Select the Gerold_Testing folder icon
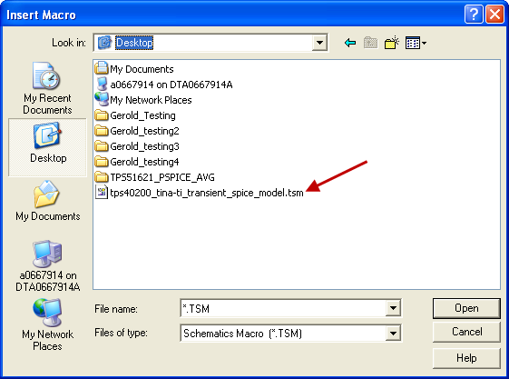Viewport: 509px width, 379px height. (x=102, y=115)
